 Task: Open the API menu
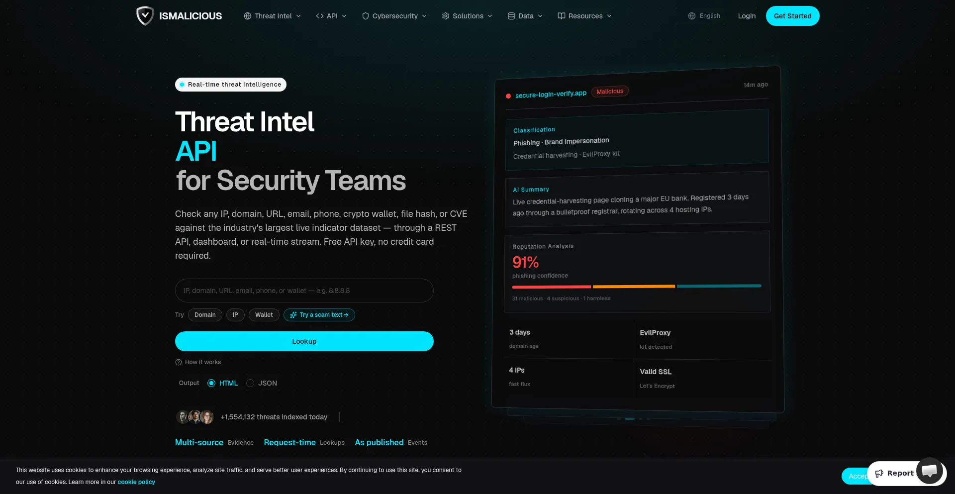tap(331, 16)
